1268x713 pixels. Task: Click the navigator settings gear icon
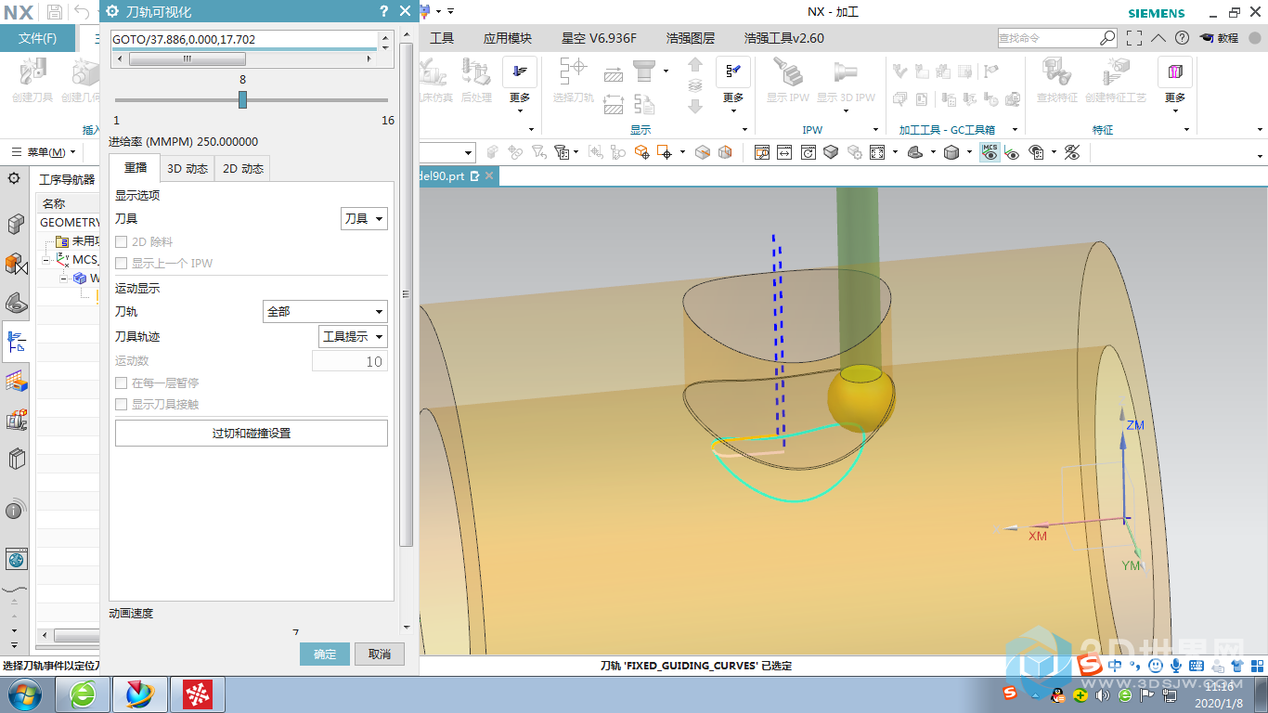14,178
